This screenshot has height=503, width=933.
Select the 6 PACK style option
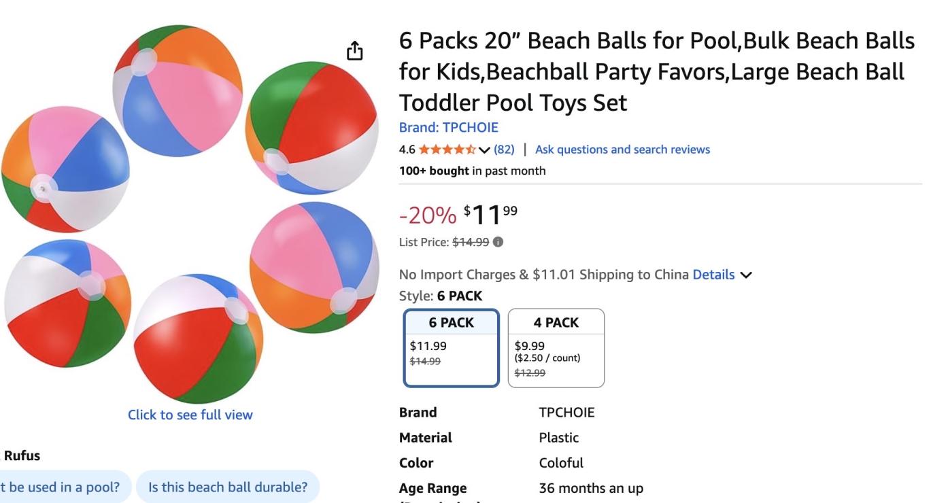click(x=452, y=348)
